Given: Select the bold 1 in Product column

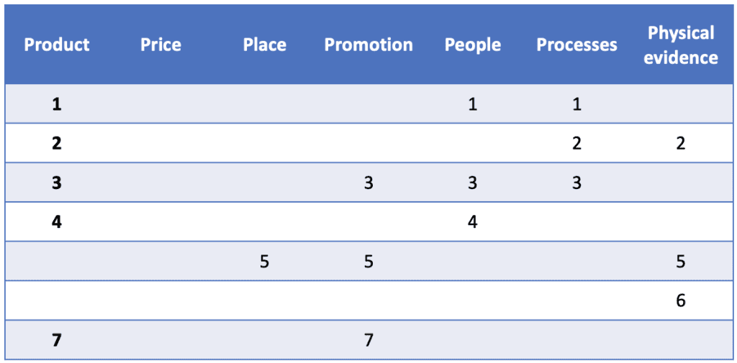Looking at the screenshot, I should coord(57,104).
